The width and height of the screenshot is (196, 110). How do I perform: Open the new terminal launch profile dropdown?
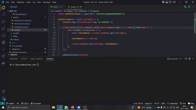(183, 59)
